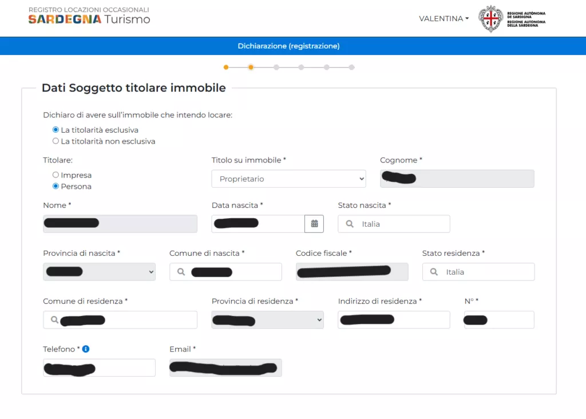The image size is (586, 419).
Task: Click the search icon in Stato residenza field
Action: [x=434, y=271]
